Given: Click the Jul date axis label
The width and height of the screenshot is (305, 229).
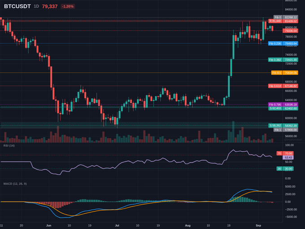Looking at the screenshot, I should 117,225.
